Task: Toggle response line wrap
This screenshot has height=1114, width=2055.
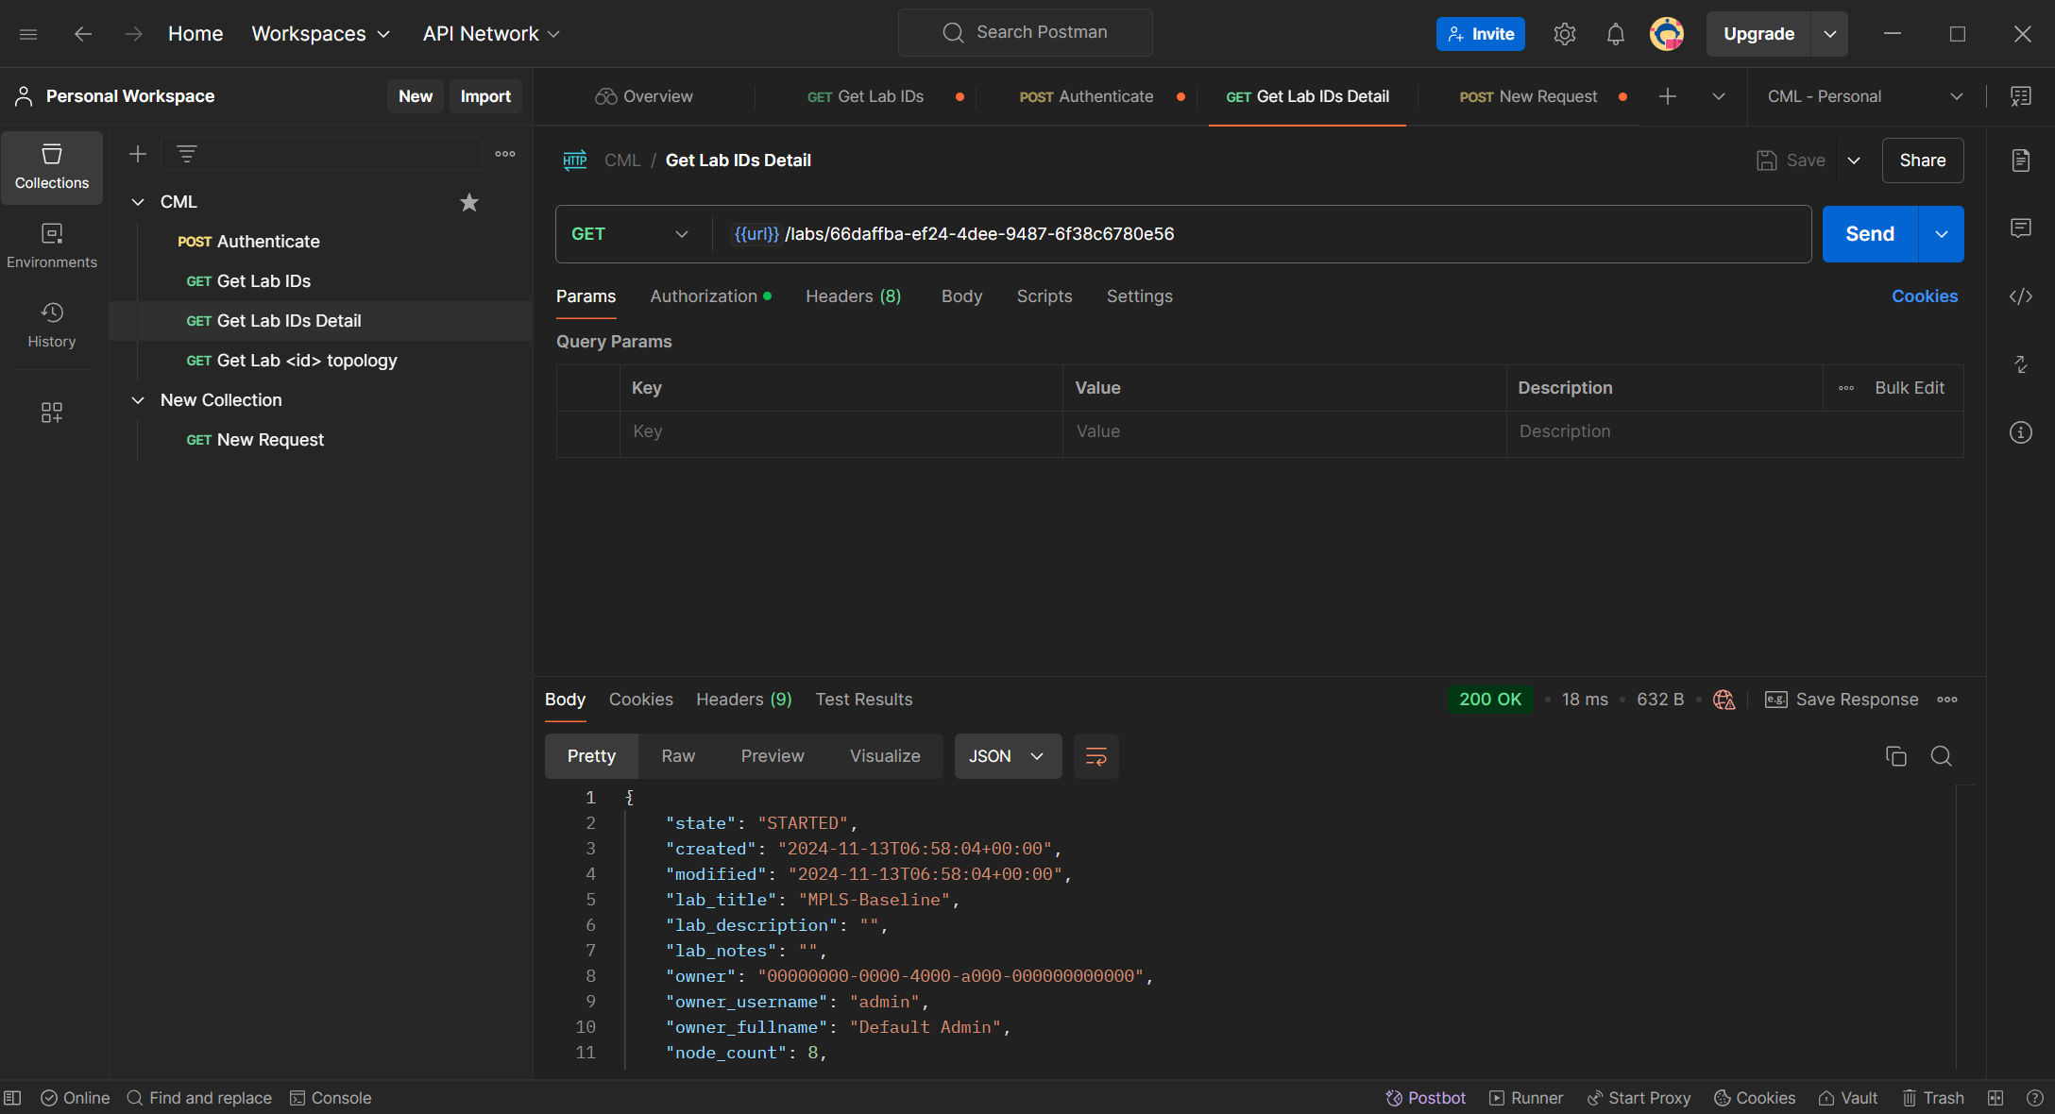Action: (x=1096, y=756)
